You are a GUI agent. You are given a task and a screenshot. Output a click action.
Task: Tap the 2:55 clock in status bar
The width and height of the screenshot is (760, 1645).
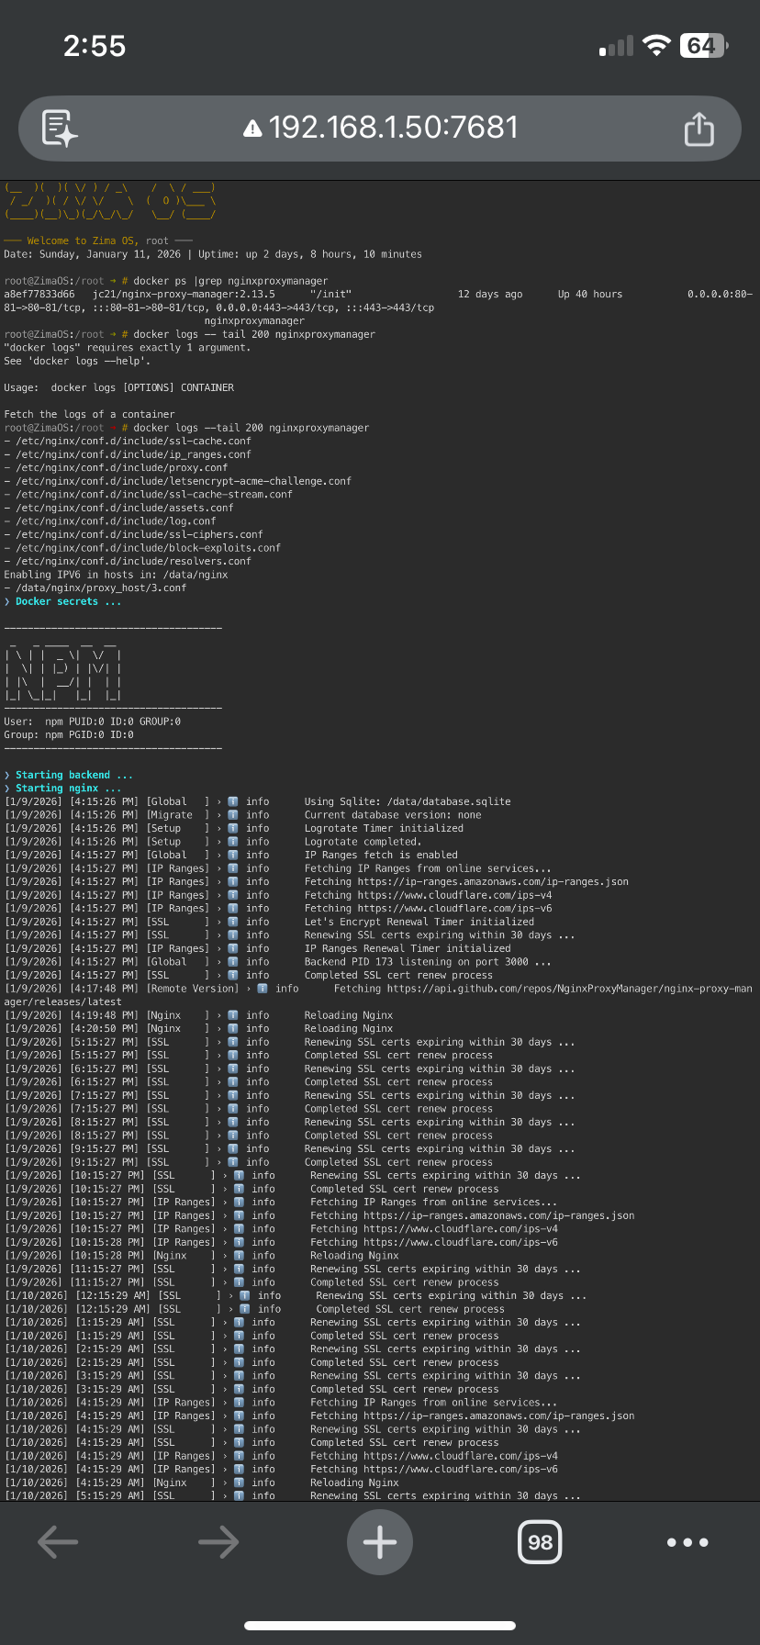pos(95,46)
